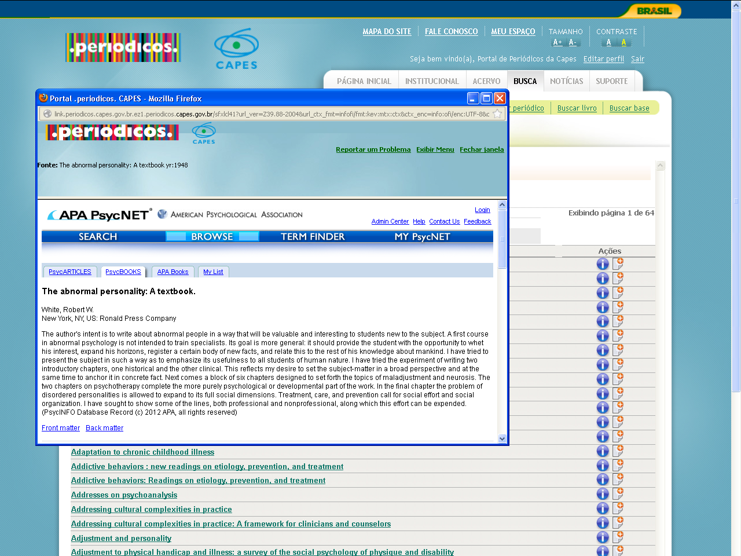Increase font size with A+ button

pos(557,42)
